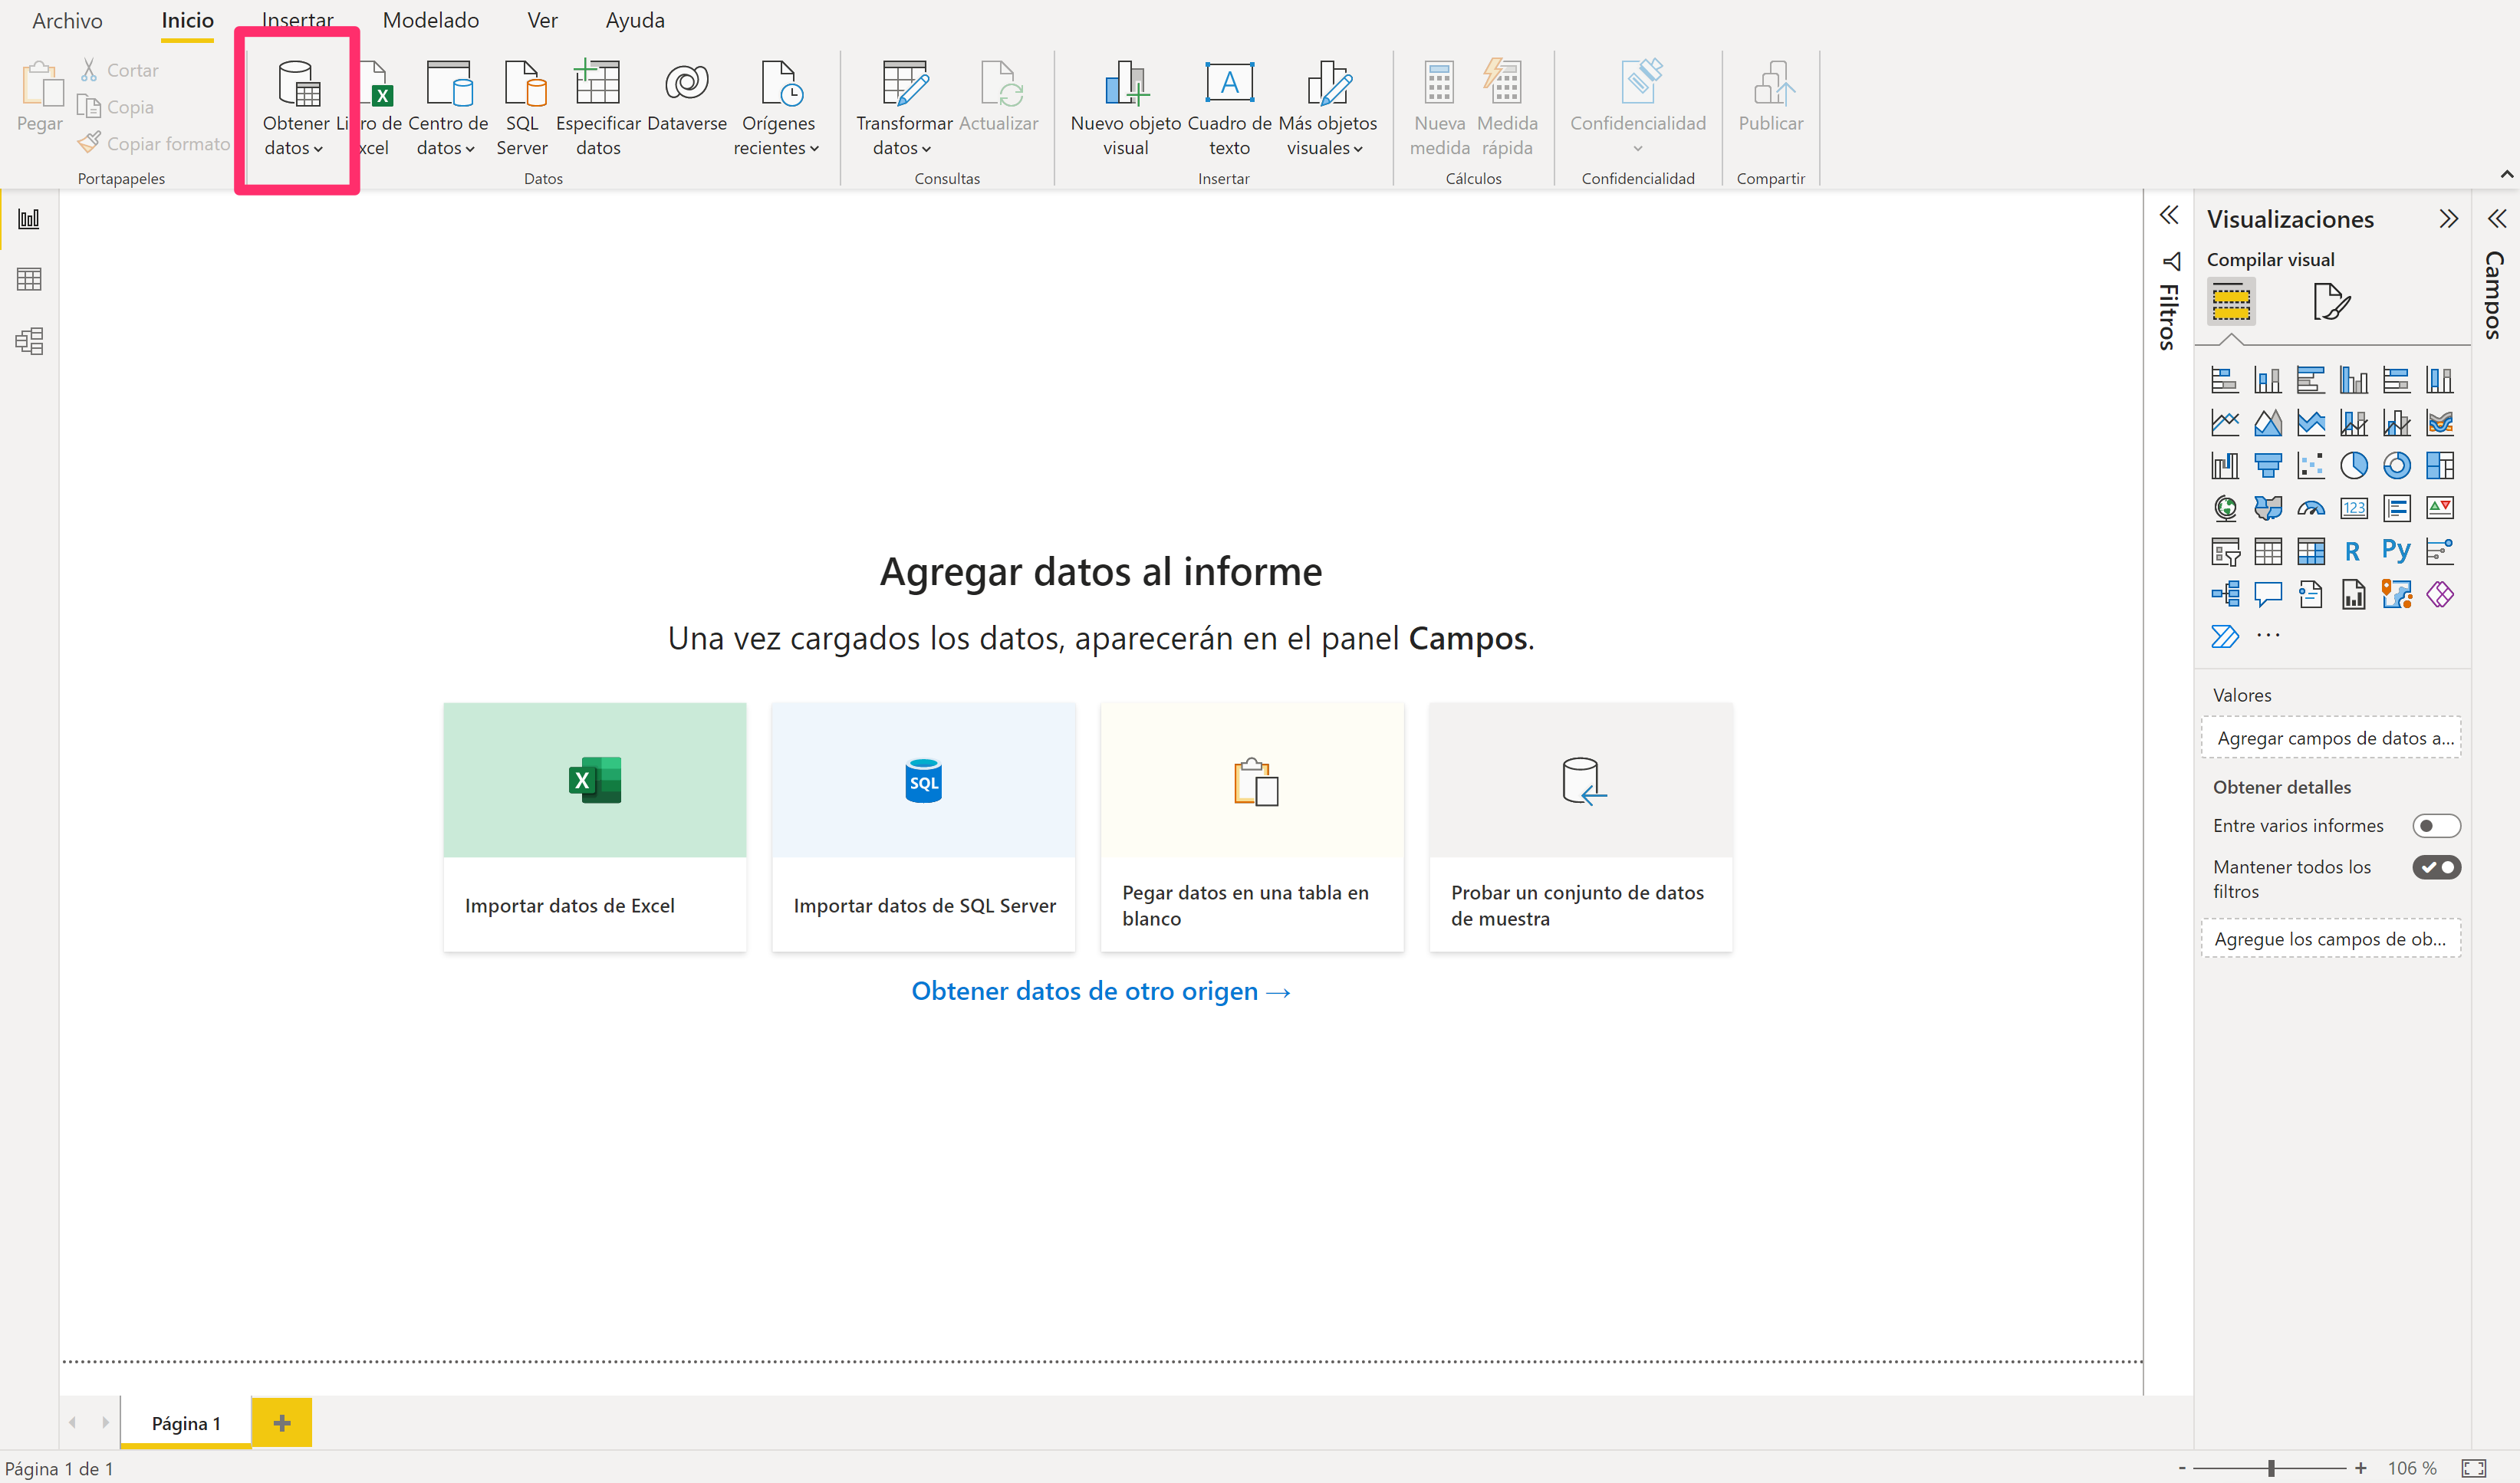The image size is (2520, 1483).
Task: Select the map globe visualization
Action: point(2225,508)
